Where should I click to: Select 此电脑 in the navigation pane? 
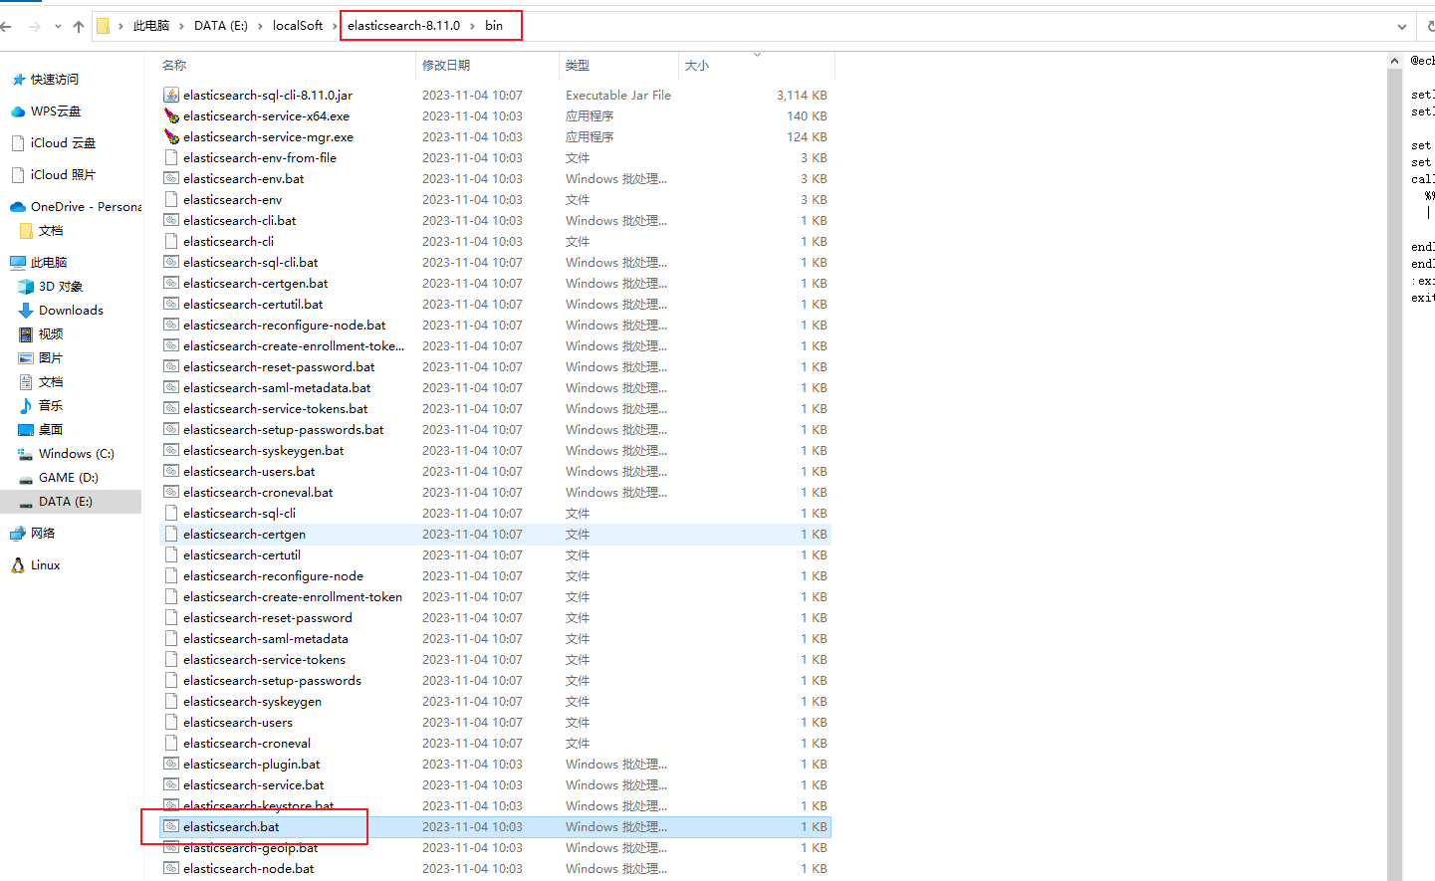(49, 263)
